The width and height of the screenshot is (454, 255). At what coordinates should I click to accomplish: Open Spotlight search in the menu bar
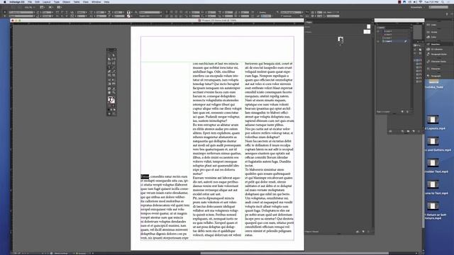(x=443, y=2)
